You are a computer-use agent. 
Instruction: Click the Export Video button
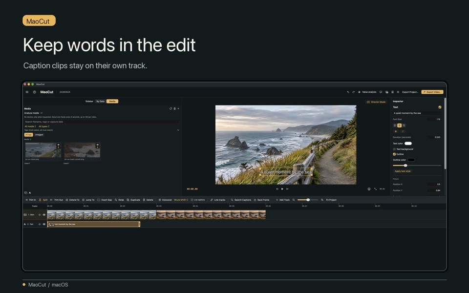point(432,92)
